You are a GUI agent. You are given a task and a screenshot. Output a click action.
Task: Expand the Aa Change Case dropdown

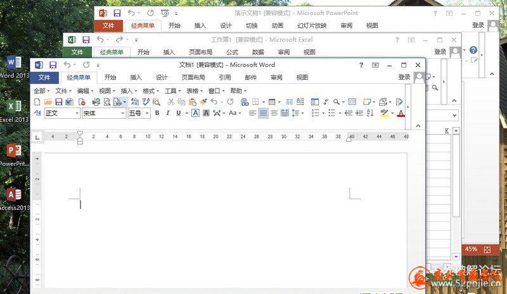pos(240,113)
